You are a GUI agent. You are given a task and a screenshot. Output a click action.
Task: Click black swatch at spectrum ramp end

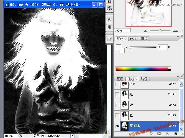click(x=169, y=69)
